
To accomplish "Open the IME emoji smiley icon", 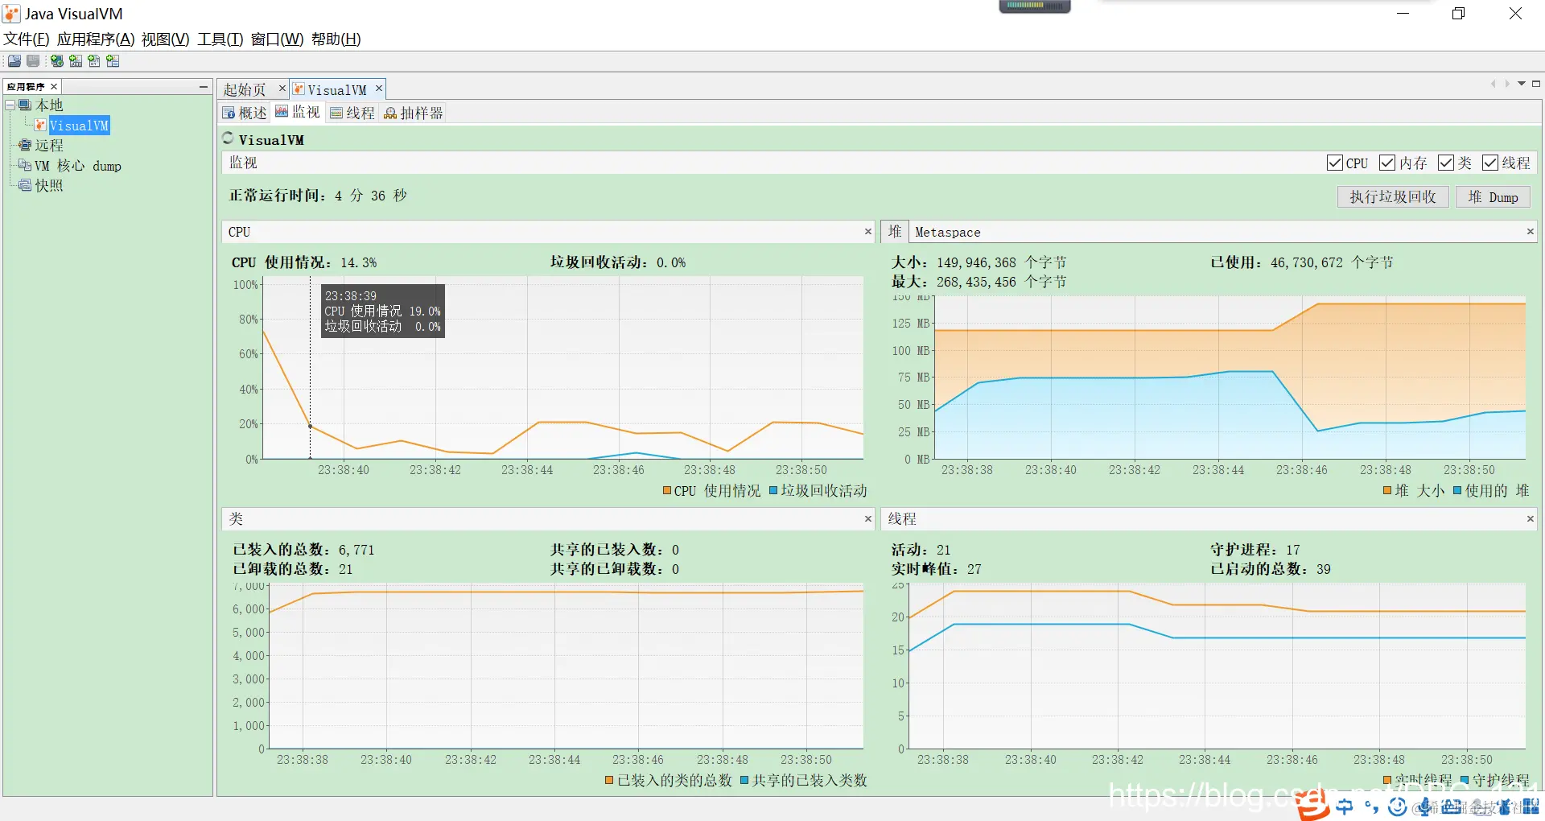I will click(1398, 807).
